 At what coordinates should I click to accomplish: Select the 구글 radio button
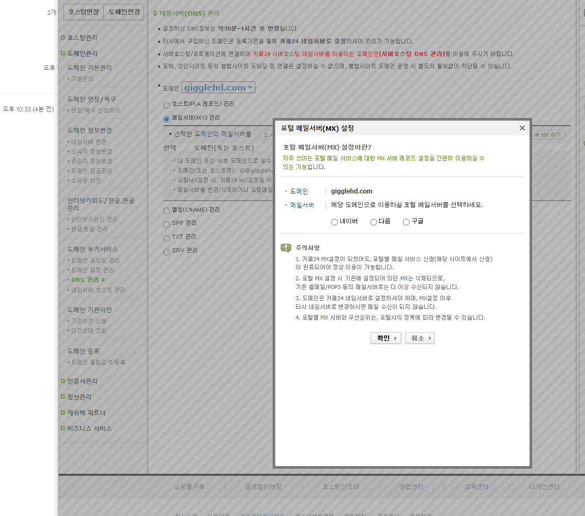click(x=406, y=221)
